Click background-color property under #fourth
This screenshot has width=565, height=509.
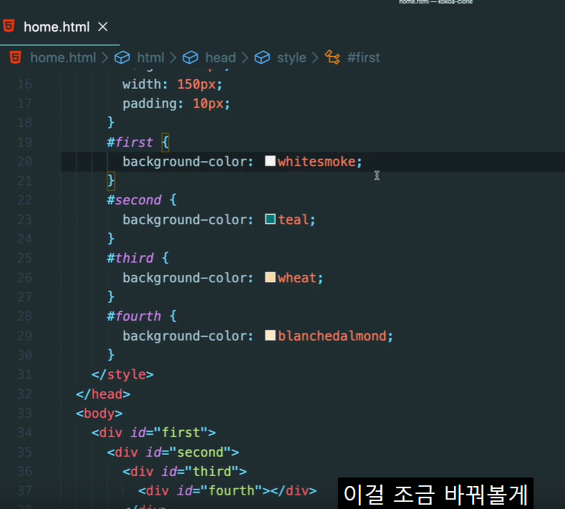(184, 336)
